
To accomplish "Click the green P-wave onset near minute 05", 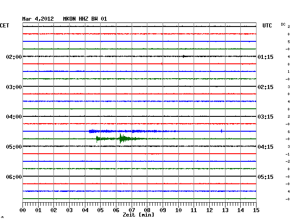I will click(x=97, y=139).
